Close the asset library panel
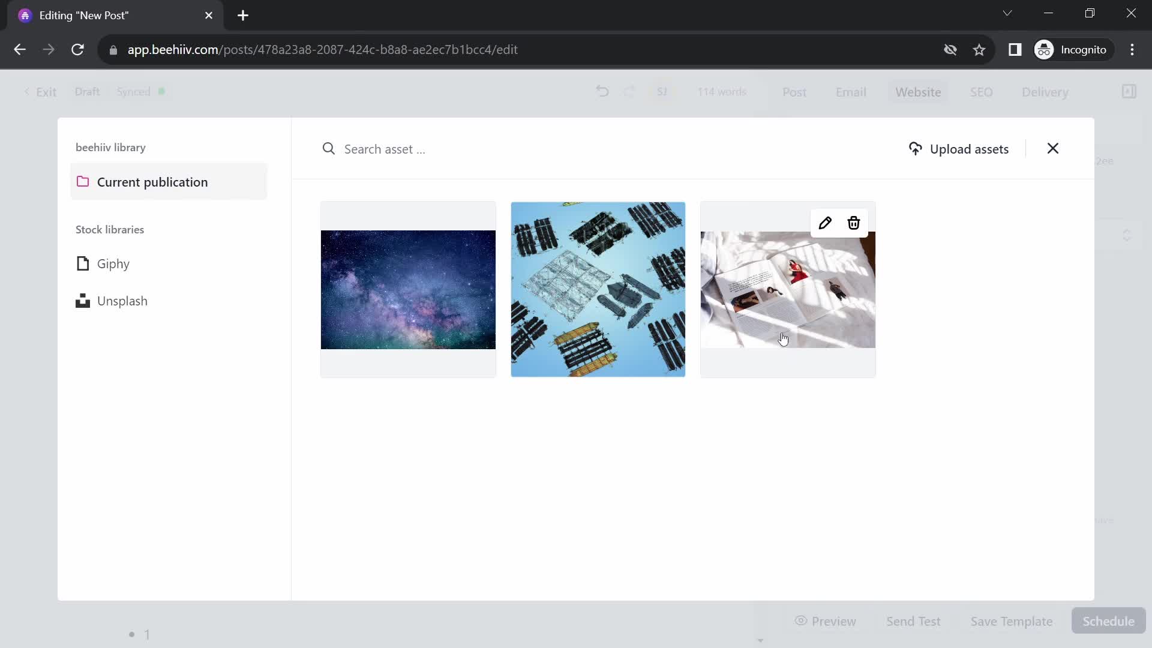 pyautogui.click(x=1052, y=149)
